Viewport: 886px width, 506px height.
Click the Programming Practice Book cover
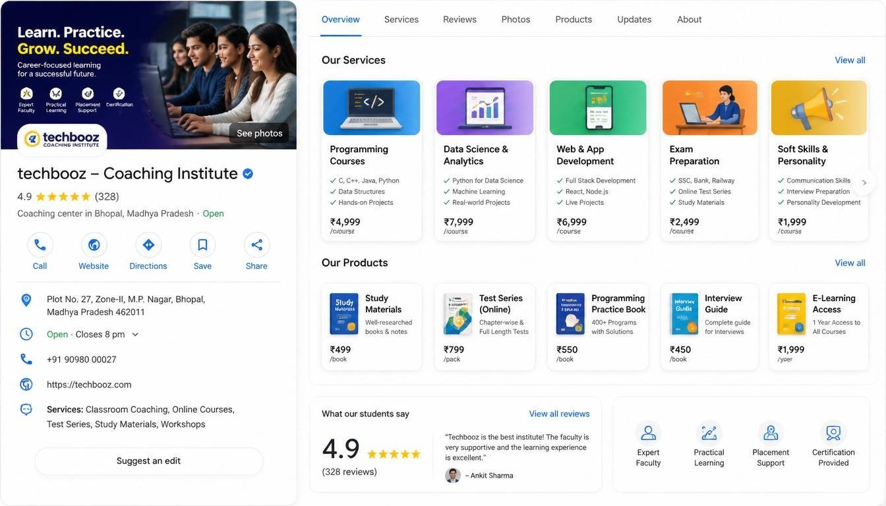coord(570,314)
